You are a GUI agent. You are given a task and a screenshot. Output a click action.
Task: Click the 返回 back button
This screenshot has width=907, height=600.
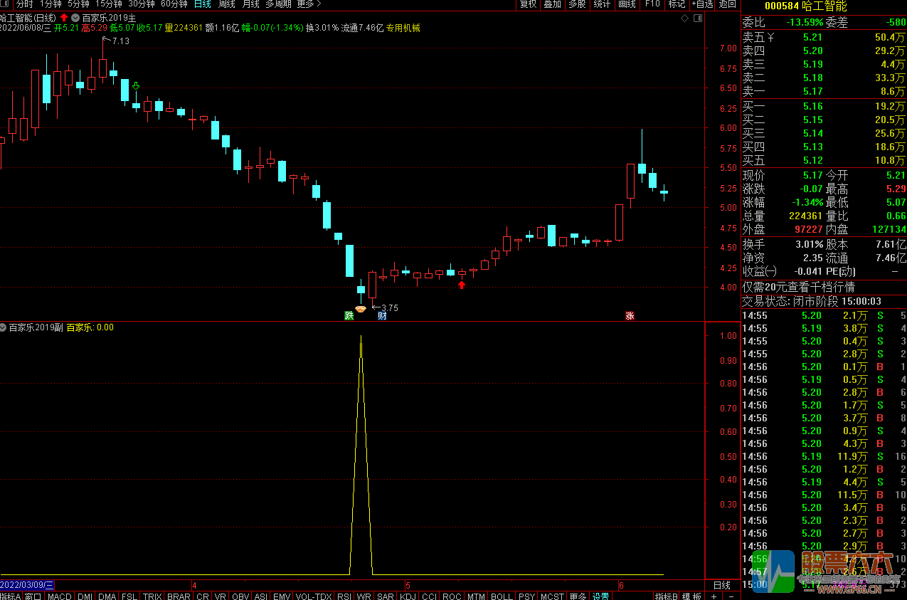[727, 4]
